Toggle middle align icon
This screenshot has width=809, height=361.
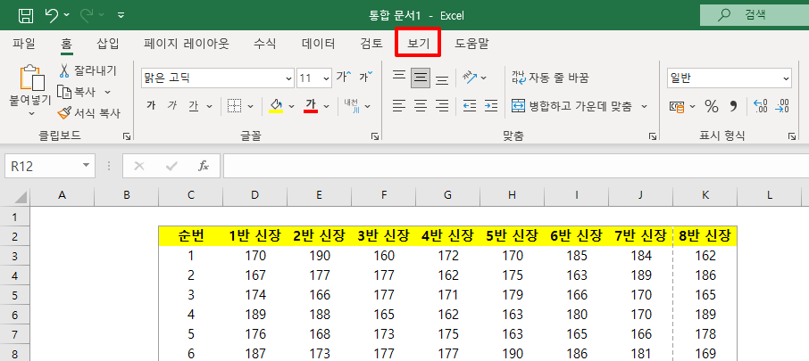[421, 78]
